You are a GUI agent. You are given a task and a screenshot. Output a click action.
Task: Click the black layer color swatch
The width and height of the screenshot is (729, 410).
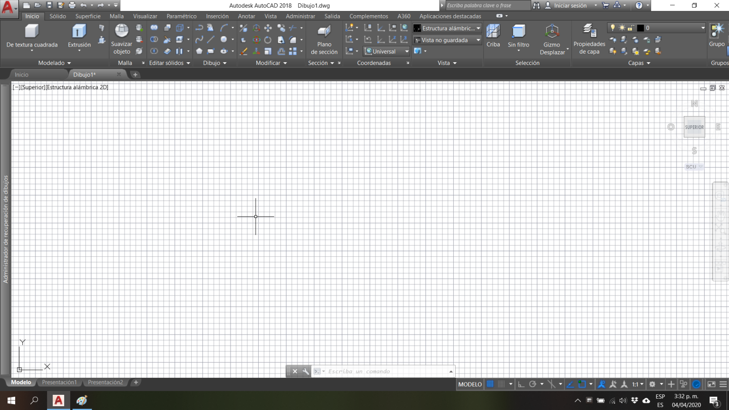click(640, 28)
